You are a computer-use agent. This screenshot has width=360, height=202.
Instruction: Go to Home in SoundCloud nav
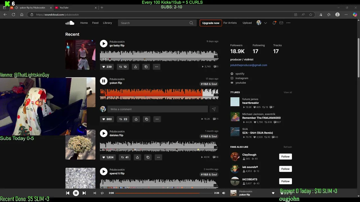pos(84,23)
